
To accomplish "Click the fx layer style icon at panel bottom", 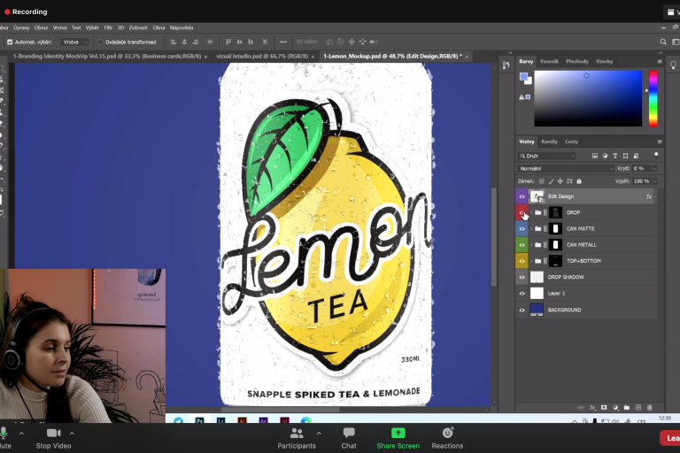I will pos(592,408).
